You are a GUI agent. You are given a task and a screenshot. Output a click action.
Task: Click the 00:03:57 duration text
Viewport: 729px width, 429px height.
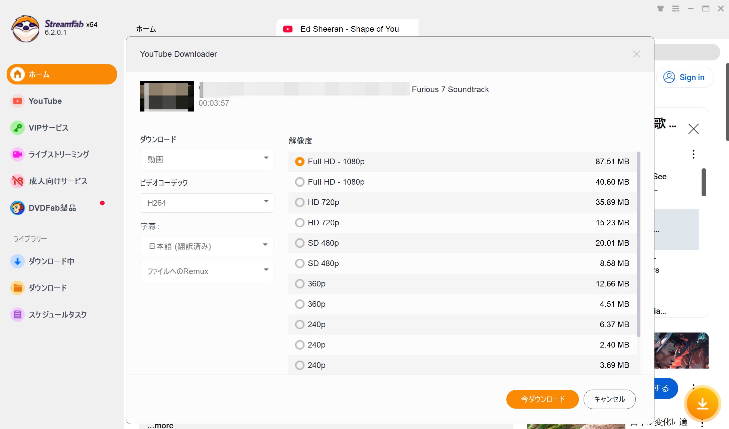[x=214, y=103]
